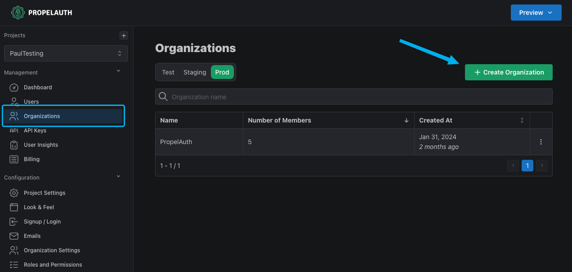Click the Organizations people icon
This screenshot has width=572, height=272.
14,116
